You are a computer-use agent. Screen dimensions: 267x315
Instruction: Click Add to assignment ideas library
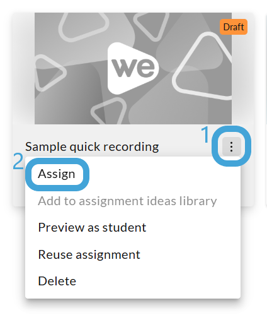(x=127, y=201)
